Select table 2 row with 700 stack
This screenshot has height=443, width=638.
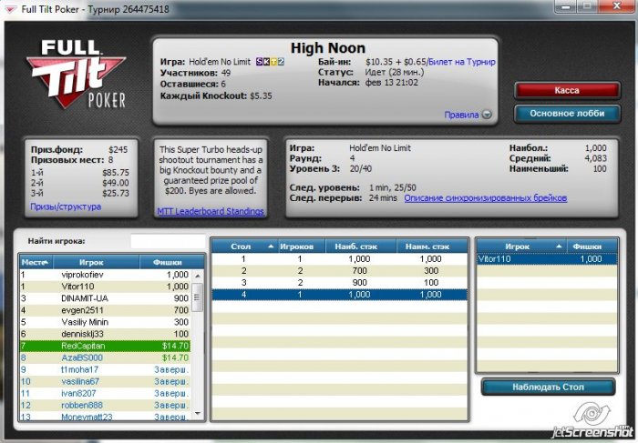click(x=340, y=271)
